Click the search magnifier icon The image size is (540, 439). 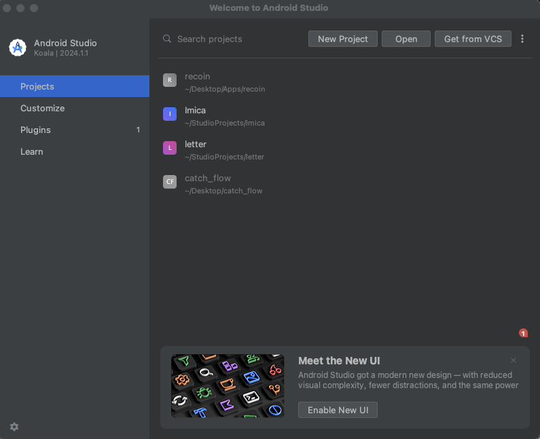pyautogui.click(x=167, y=39)
